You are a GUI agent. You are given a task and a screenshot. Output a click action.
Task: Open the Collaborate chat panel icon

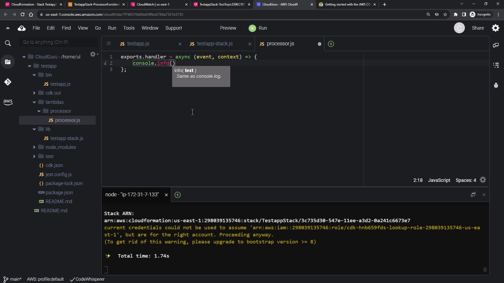tap(496, 45)
